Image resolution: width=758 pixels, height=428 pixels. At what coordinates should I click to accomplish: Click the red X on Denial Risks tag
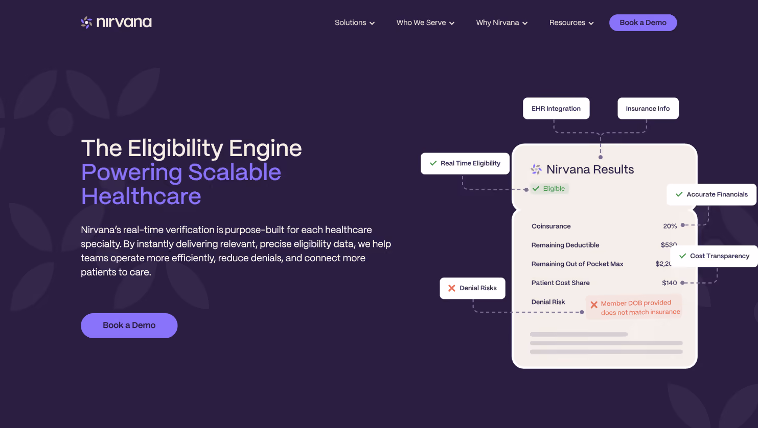pyautogui.click(x=452, y=288)
